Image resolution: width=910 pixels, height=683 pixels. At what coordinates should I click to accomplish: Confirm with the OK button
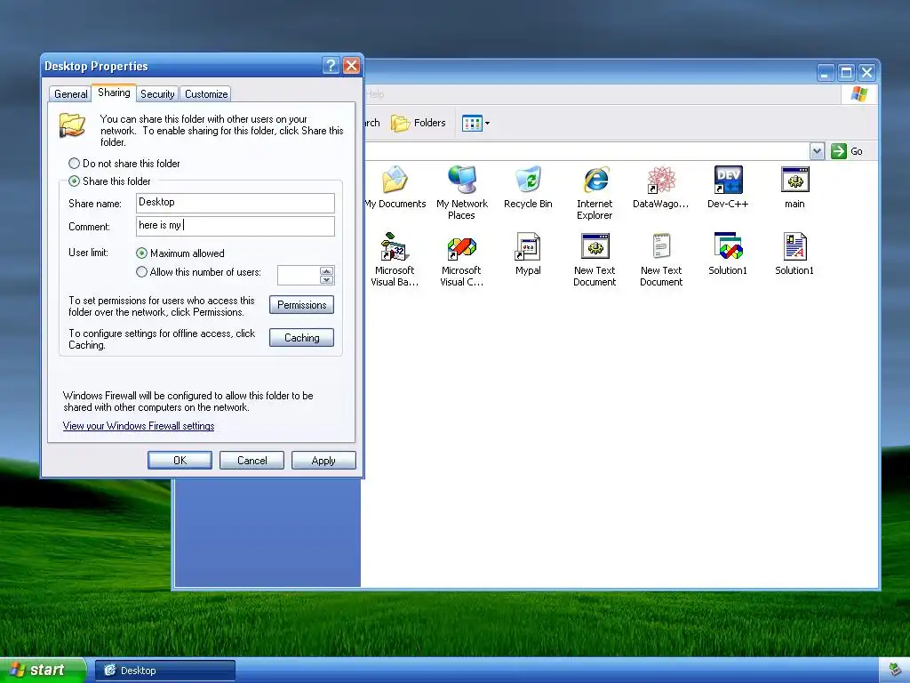(x=180, y=460)
